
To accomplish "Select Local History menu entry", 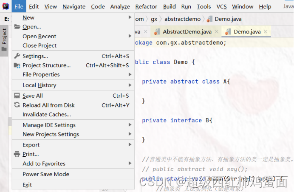I will click(73, 85).
